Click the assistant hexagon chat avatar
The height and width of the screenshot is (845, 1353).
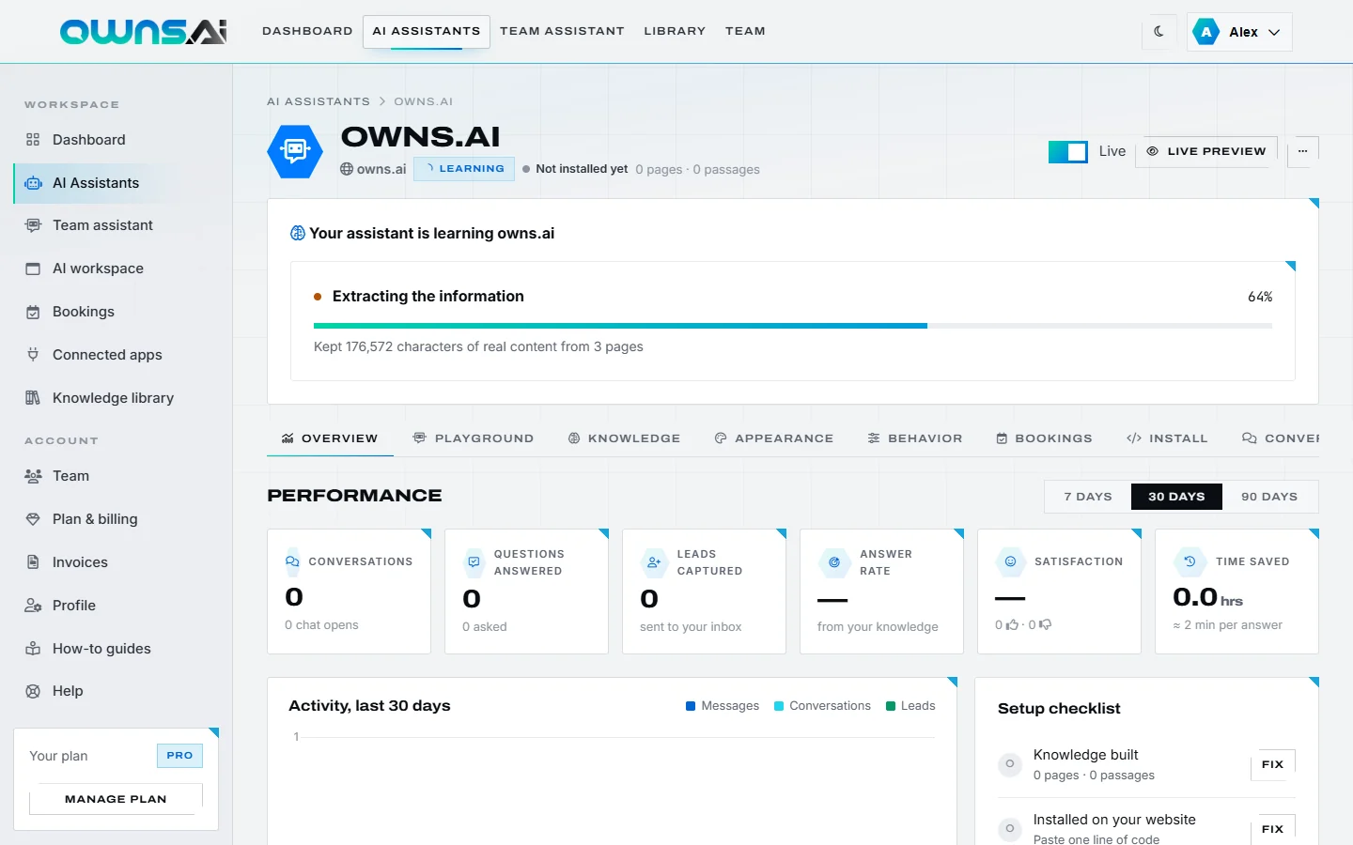[x=295, y=150]
